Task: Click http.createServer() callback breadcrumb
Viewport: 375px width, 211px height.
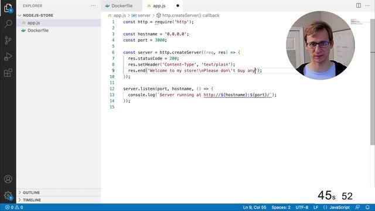Action: click(x=190, y=15)
